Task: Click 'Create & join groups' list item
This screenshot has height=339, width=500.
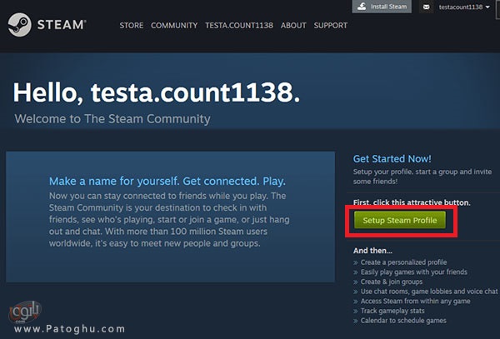Action: pos(392,282)
